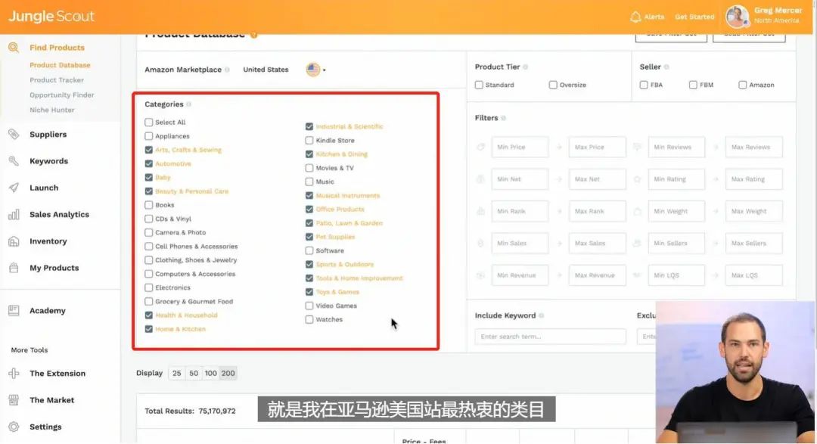This screenshot has height=444, width=817.
Task: Set display to 200 results
Action: 228,373
